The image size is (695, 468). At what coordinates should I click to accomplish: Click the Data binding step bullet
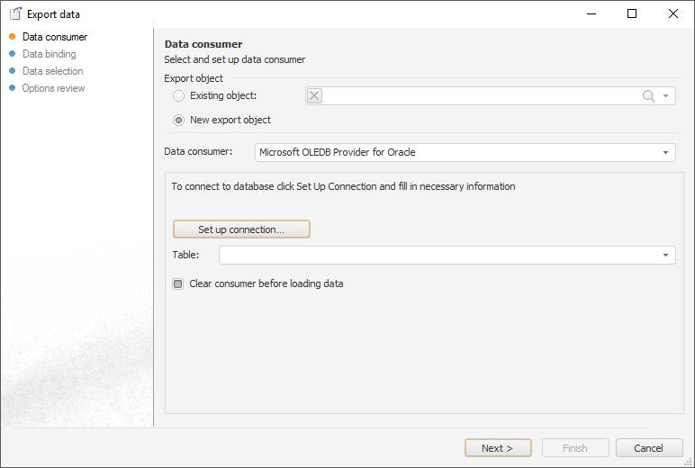[13, 54]
